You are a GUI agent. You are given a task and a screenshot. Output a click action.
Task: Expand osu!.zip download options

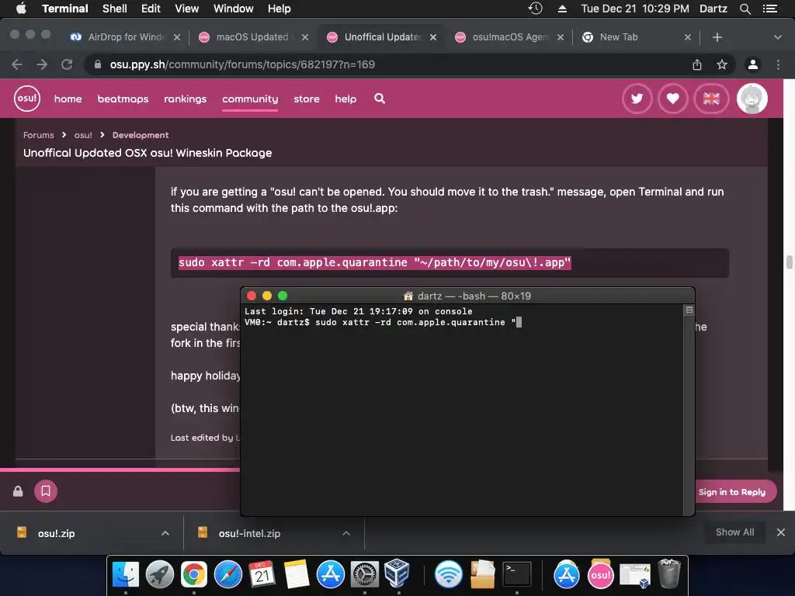(165, 533)
